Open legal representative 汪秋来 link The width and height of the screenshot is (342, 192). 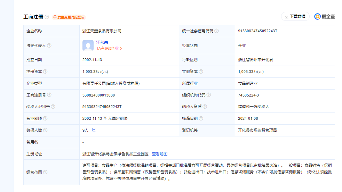(x=102, y=42)
